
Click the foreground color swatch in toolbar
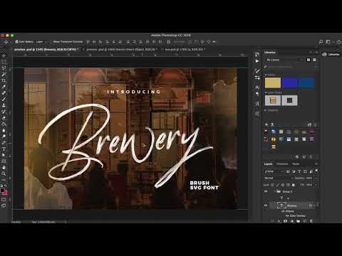[2, 191]
